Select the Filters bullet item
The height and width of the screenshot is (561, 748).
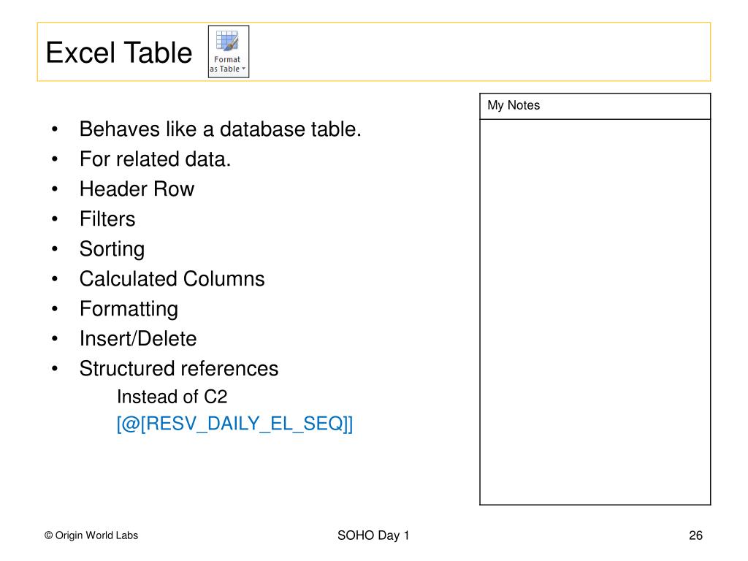point(107,219)
